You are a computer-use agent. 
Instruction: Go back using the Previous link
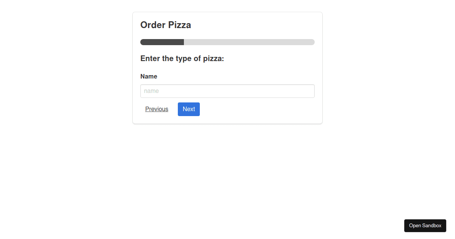(x=157, y=109)
